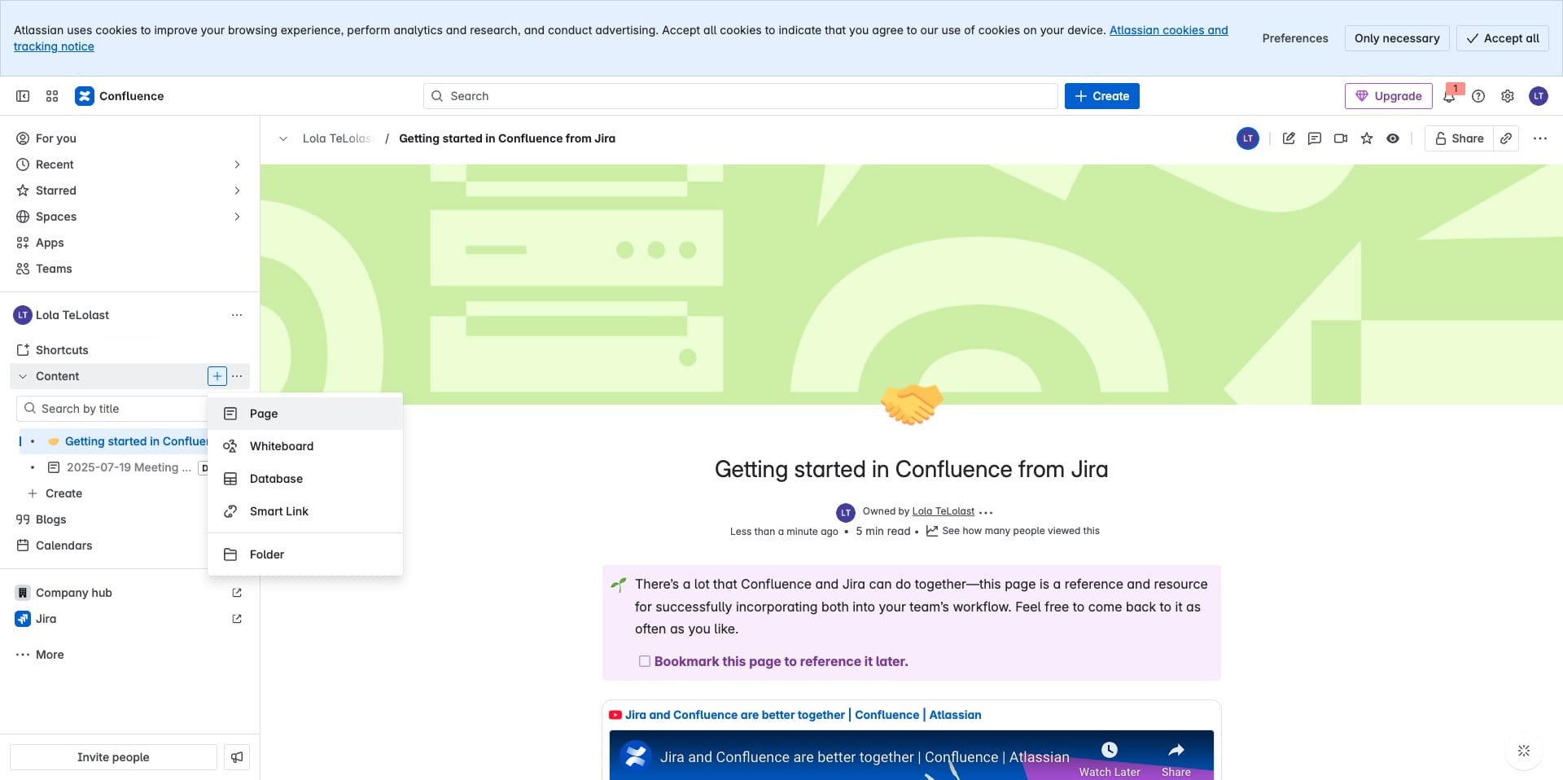Open Getting started in Confluence tree page
Viewport: 1563px width, 780px height.
tap(135, 441)
